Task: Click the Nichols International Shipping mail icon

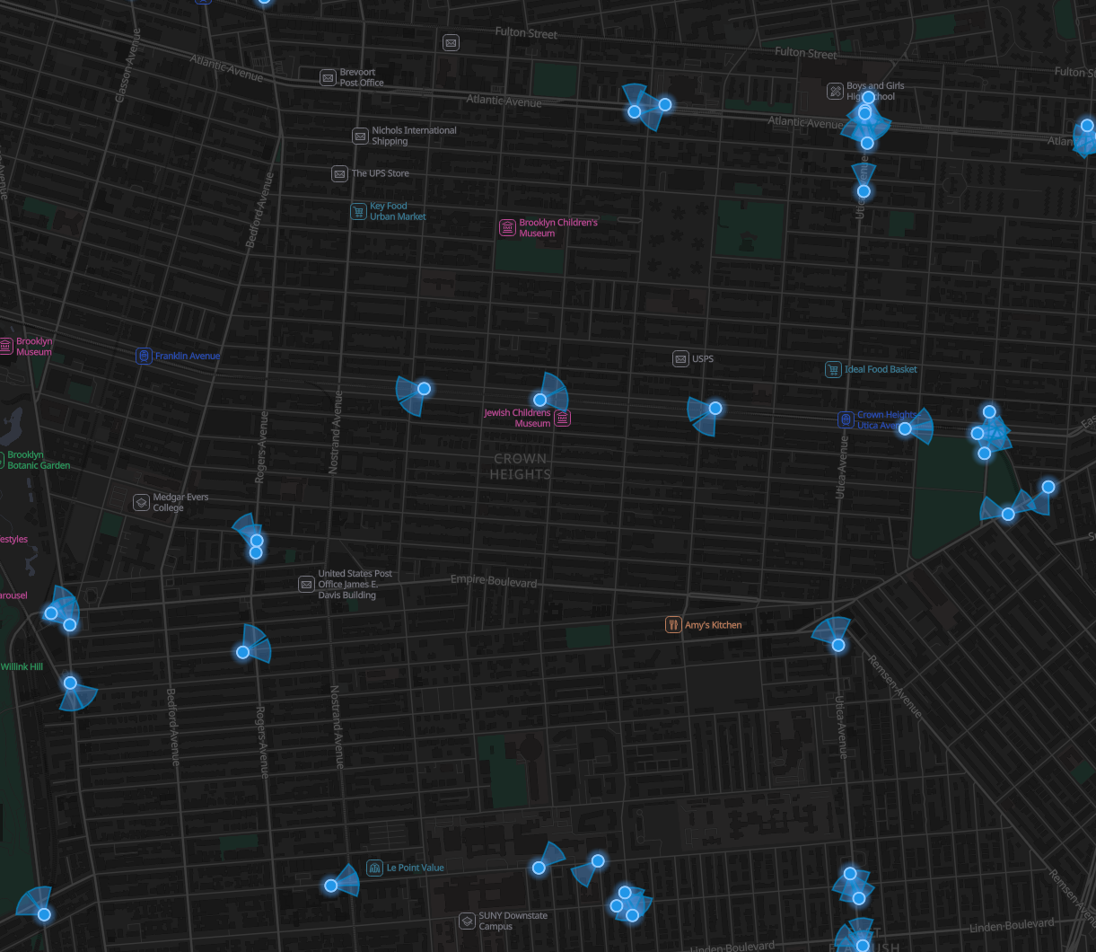Action: click(x=360, y=137)
